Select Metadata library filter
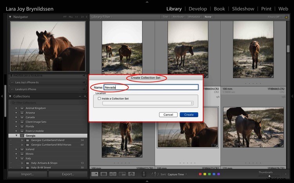The width and height of the screenshot is (294, 183). click(x=194, y=17)
